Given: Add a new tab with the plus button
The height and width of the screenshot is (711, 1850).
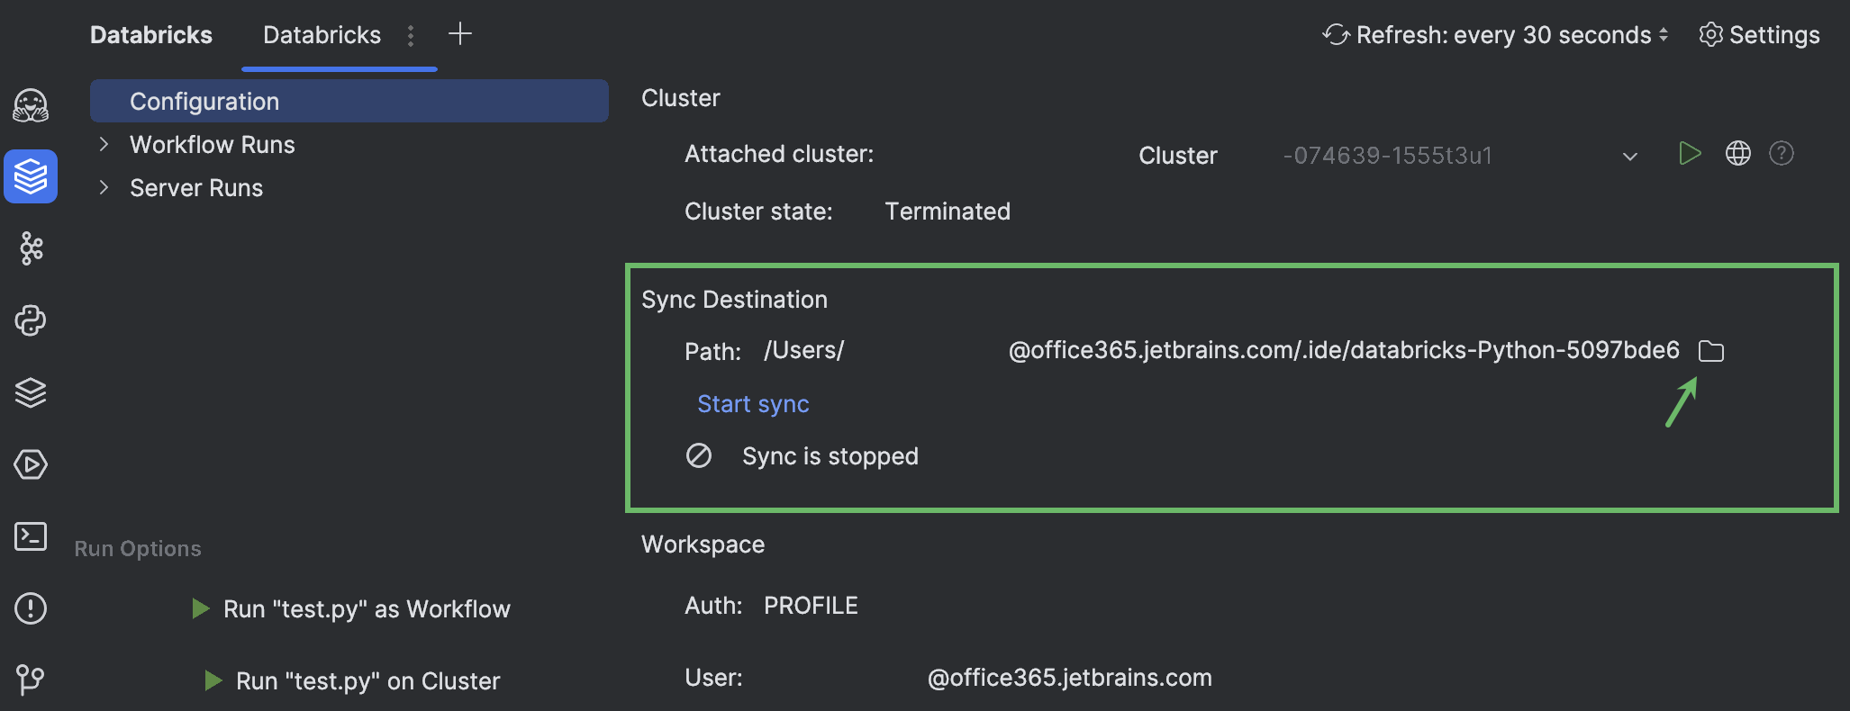Looking at the screenshot, I should [459, 32].
